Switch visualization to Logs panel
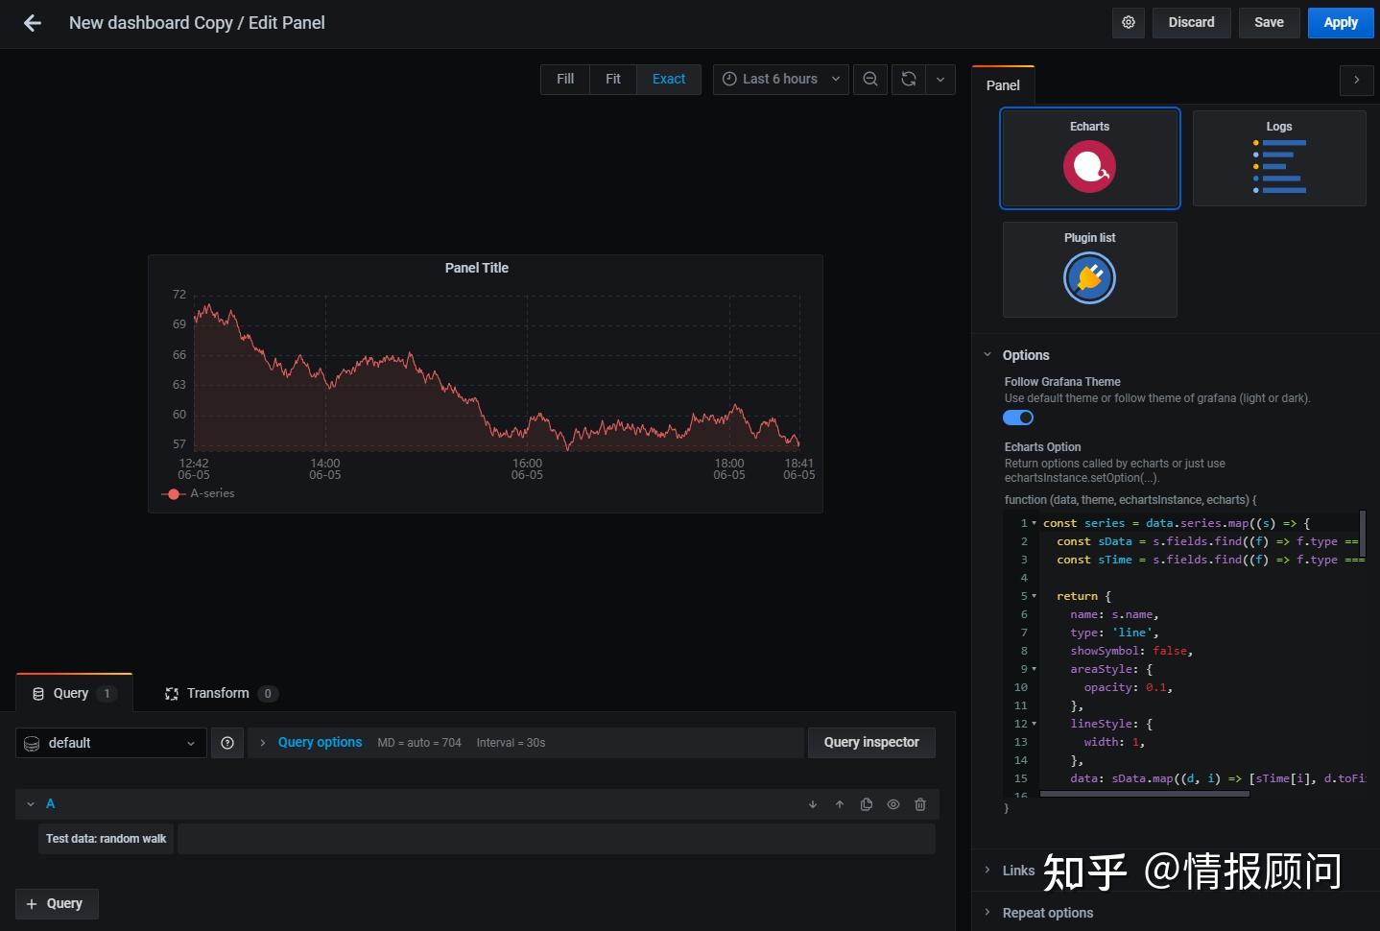The height and width of the screenshot is (931, 1380). coord(1278,158)
